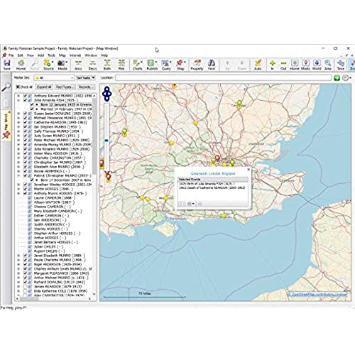Open the Media toolbar tool
355x355 pixels.
click(x=62, y=65)
